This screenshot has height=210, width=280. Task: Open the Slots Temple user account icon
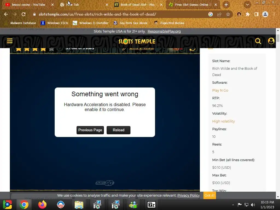point(271,41)
